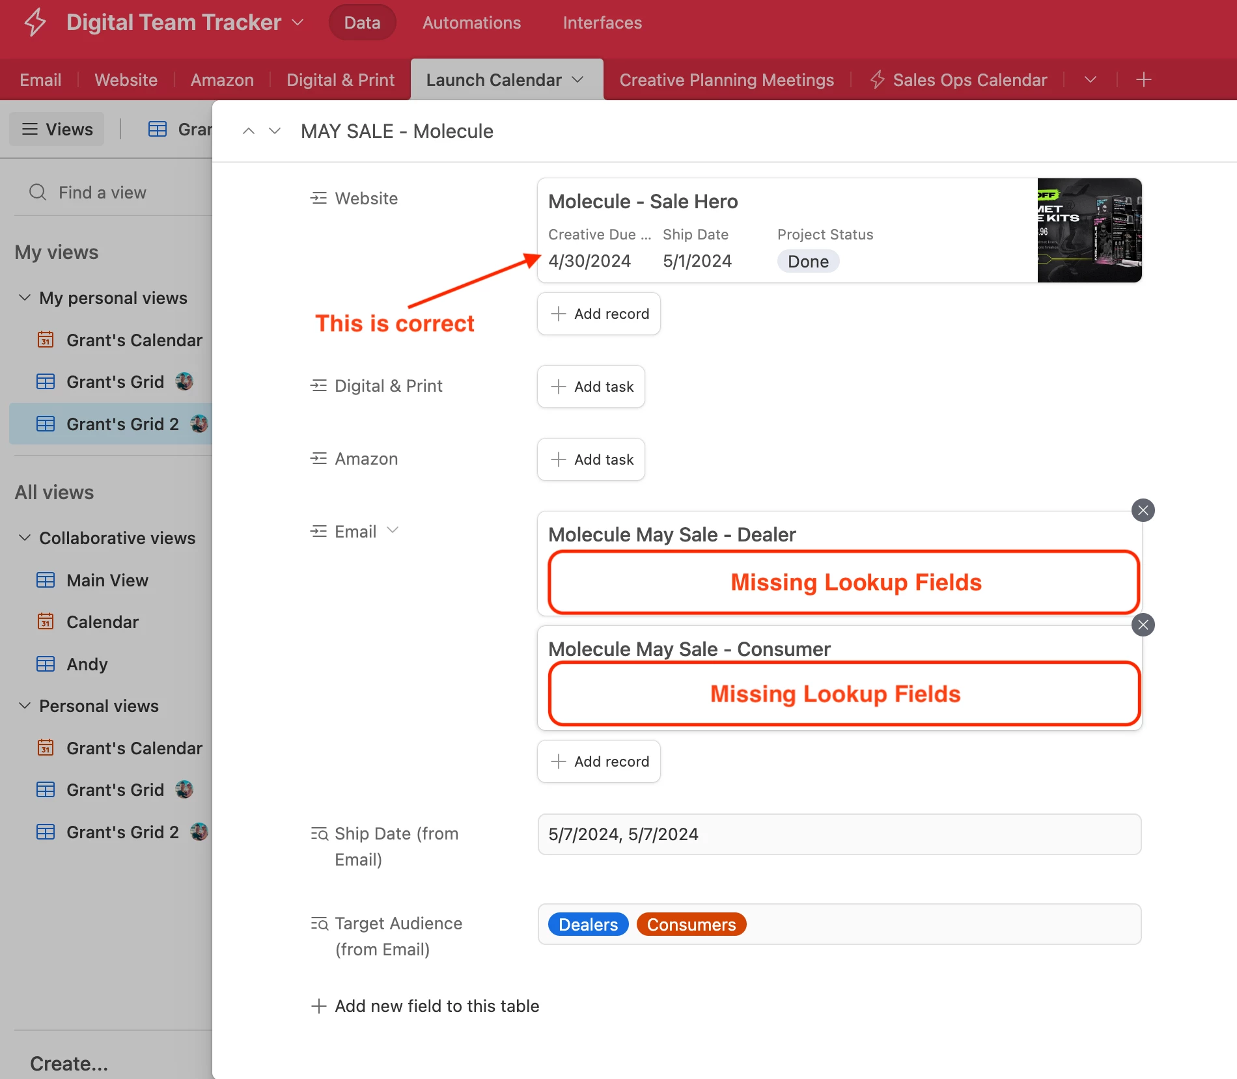
Task: Click the Find a view search field
Action: click(x=113, y=193)
